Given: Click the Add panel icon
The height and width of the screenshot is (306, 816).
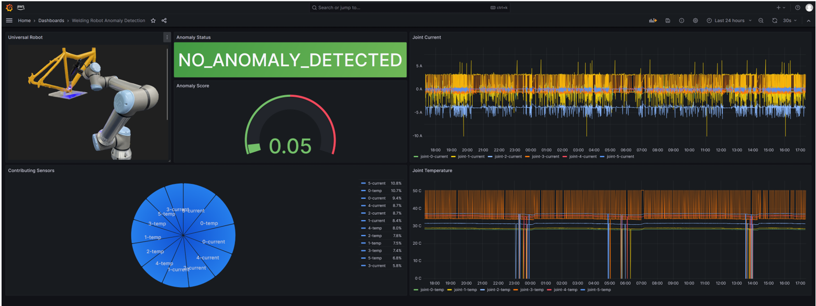Looking at the screenshot, I should pyautogui.click(x=653, y=20).
